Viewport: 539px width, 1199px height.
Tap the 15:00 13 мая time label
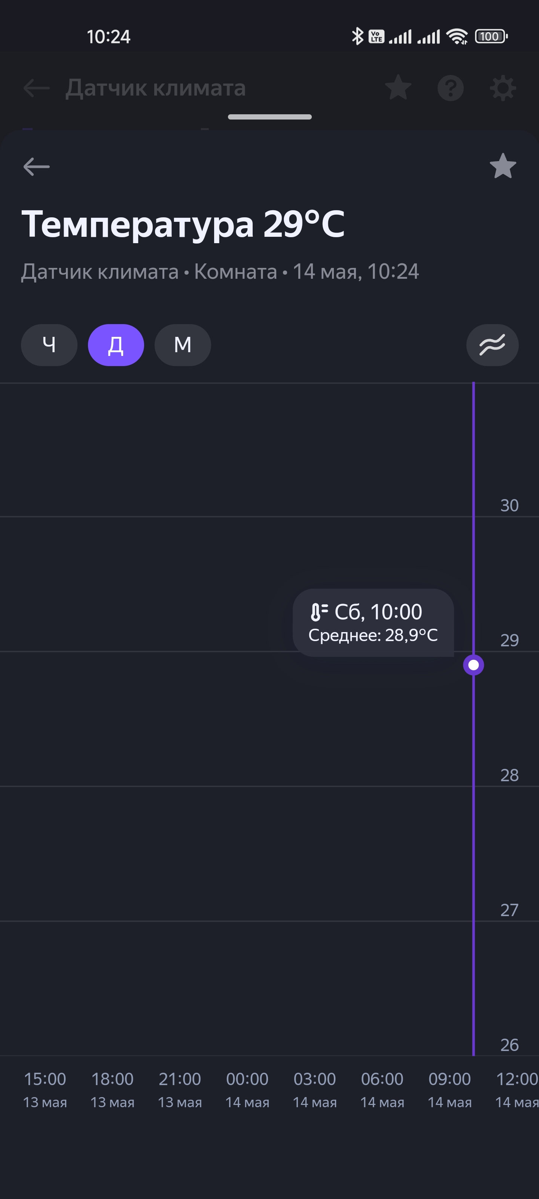click(45, 1089)
